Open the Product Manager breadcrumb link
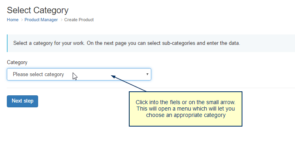 click(x=41, y=20)
